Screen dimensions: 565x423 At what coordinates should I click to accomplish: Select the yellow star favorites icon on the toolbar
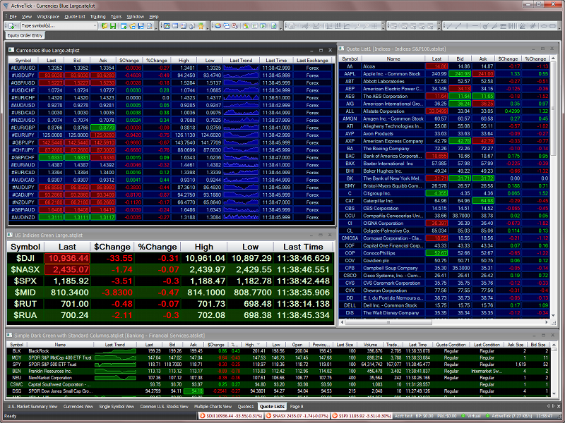pyautogui.click(x=201, y=26)
